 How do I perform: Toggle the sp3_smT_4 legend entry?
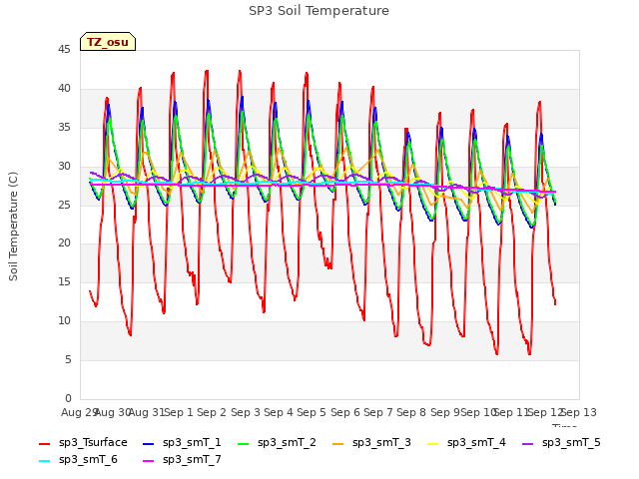pos(466,443)
